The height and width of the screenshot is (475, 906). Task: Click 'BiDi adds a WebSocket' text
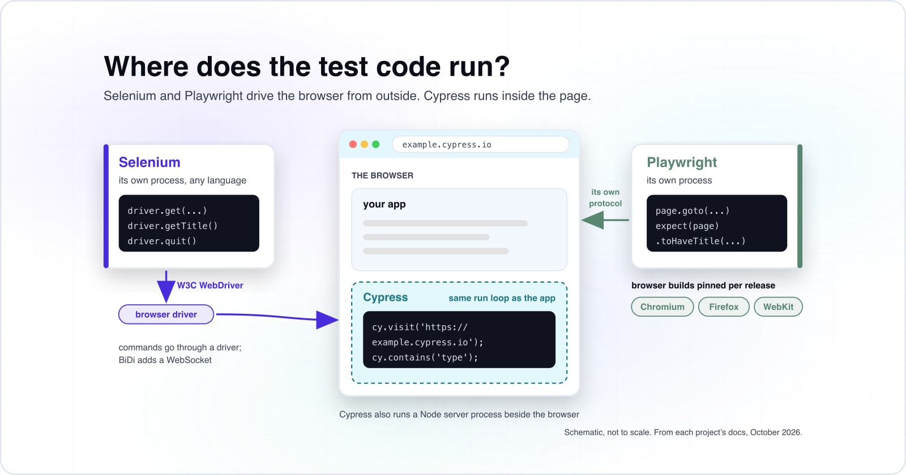[165, 360]
